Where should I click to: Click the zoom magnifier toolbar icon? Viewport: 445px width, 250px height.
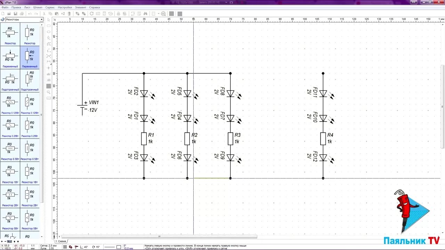[x=163, y=14]
